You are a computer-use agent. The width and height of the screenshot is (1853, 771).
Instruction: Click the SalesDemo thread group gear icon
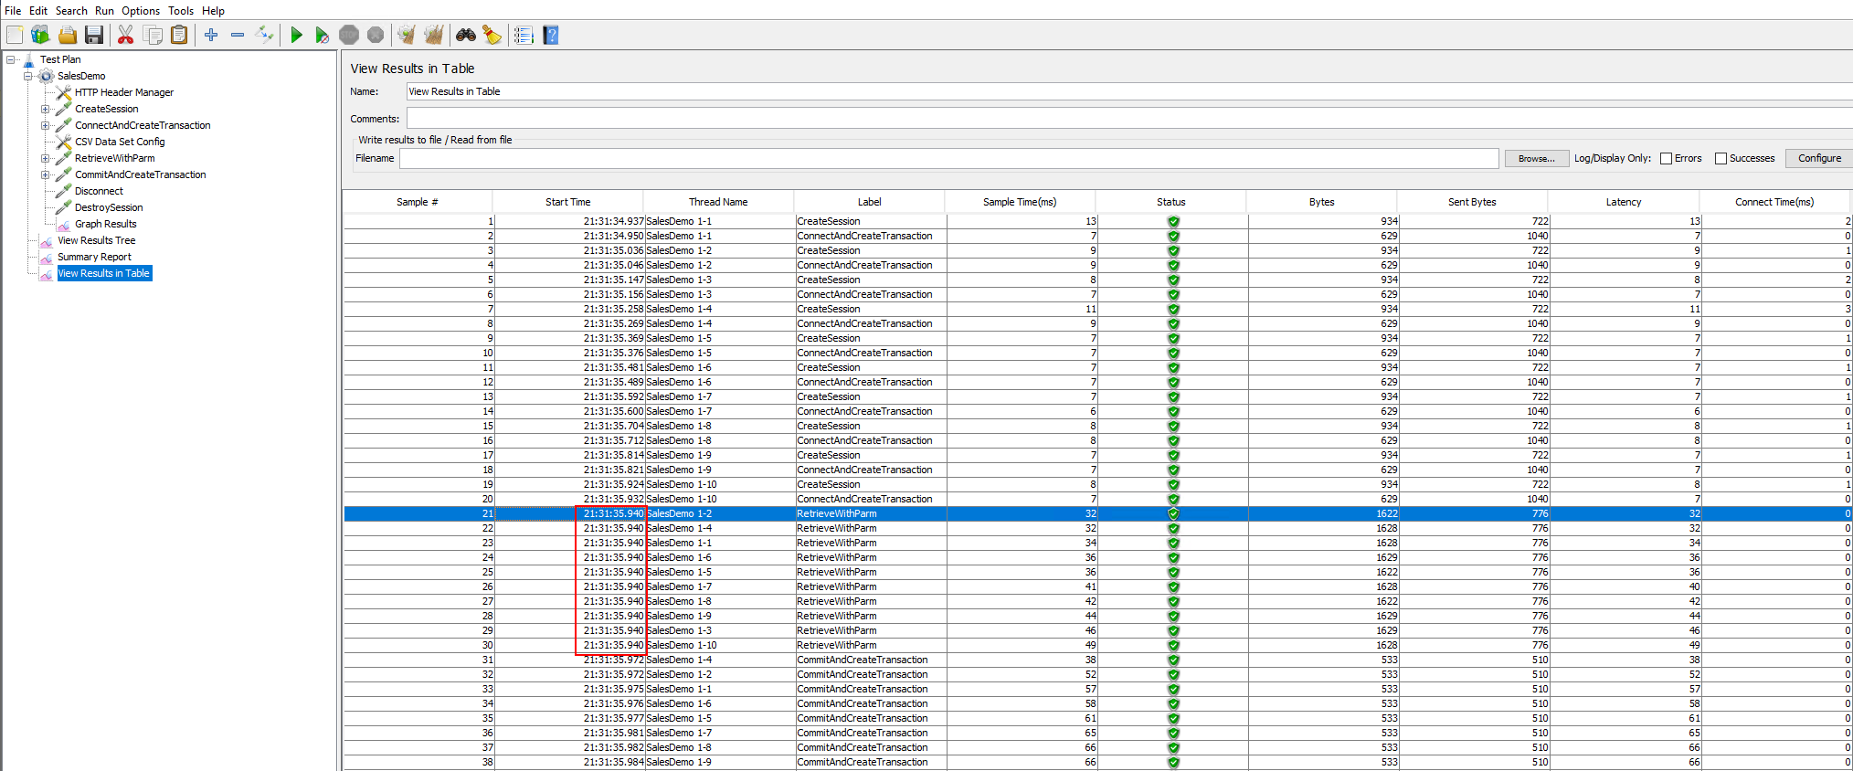[x=47, y=76]
